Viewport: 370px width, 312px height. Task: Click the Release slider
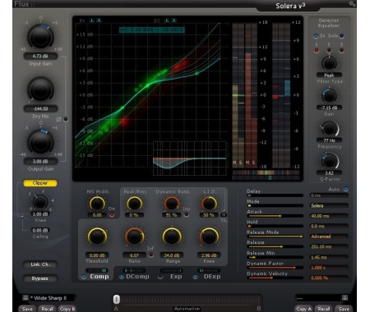click(275, 246)
